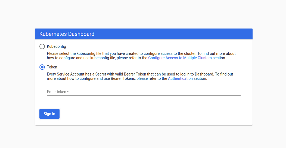Click the gray page background above the header

point(143,14)
